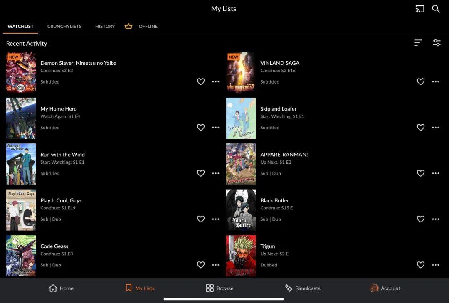Open search from the top bar
This screenshot has width=449, height=303.
436,8
